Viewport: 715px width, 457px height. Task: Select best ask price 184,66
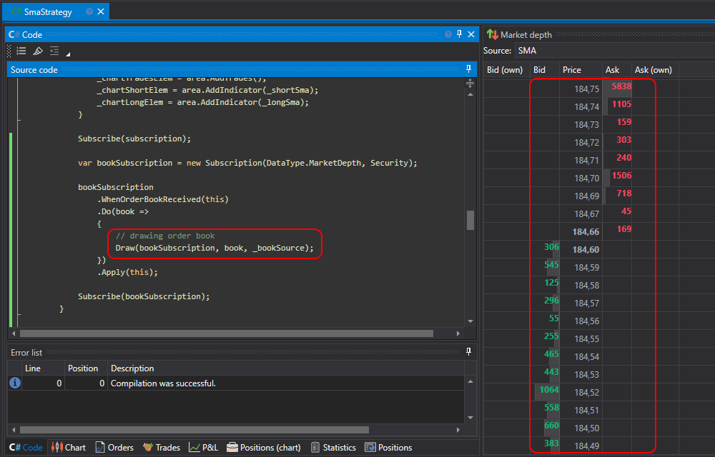click(581, 231)
